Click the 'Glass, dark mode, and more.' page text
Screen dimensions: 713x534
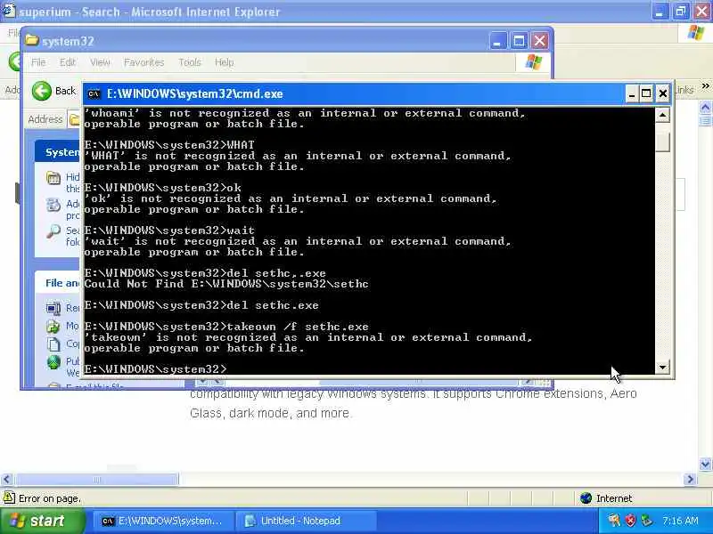[271, 413]
